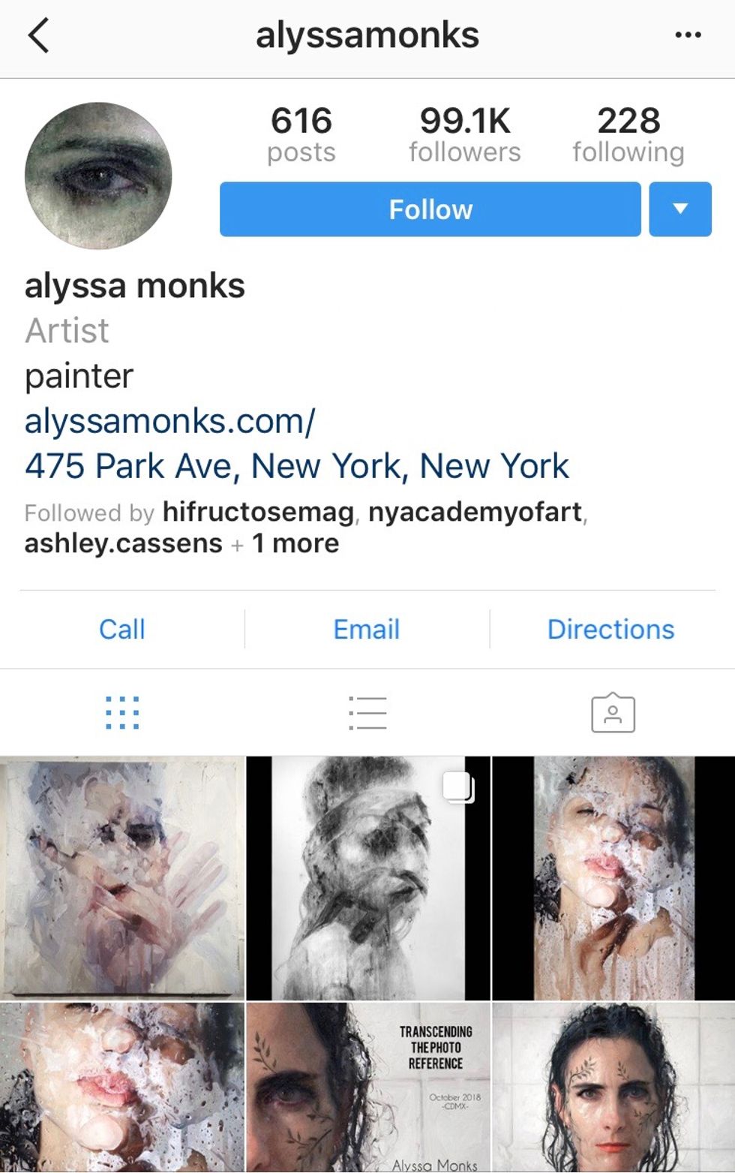View the 228 following list
The image size is (735, 1173).
(x=628, y=135)
